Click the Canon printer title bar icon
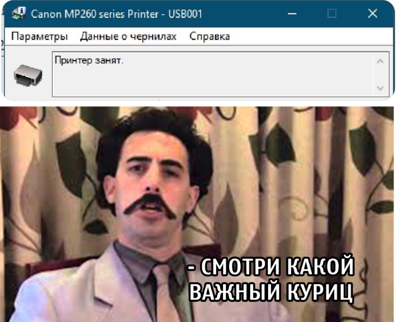The height and width of the screenshot is (322, 396). (x=19, y=14)
